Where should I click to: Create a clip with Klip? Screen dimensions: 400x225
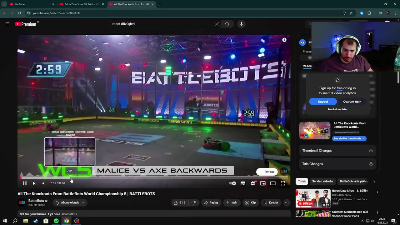250,202
